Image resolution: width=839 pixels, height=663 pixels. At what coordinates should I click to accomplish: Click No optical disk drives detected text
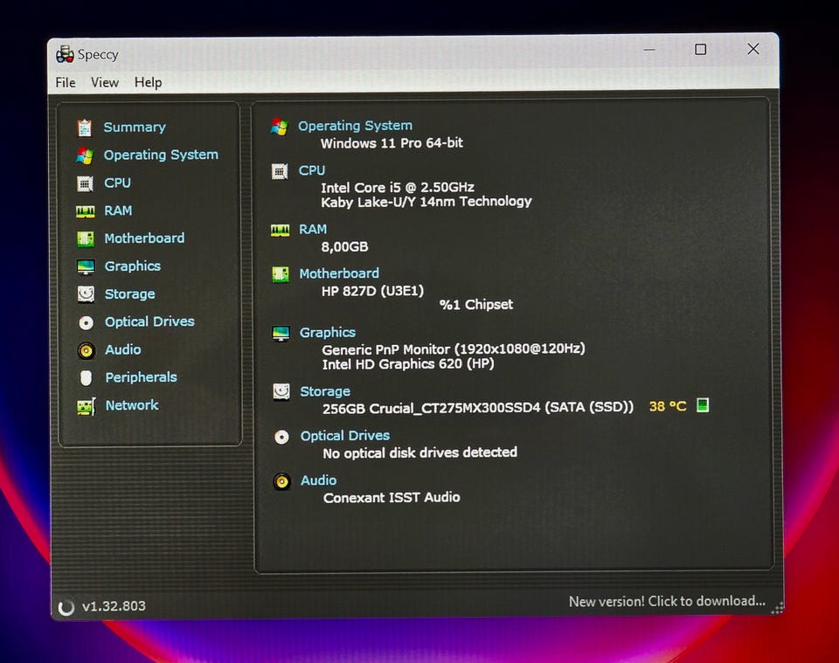click(420, 452)
